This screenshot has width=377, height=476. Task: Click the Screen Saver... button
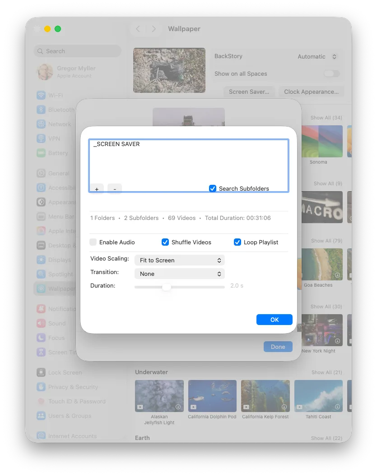[x=249, y=92]
